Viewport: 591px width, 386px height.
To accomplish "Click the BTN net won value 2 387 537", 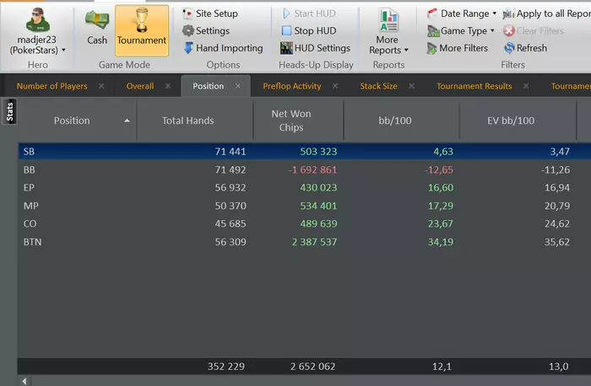I will pyautogui.click(x=314, y=242).
